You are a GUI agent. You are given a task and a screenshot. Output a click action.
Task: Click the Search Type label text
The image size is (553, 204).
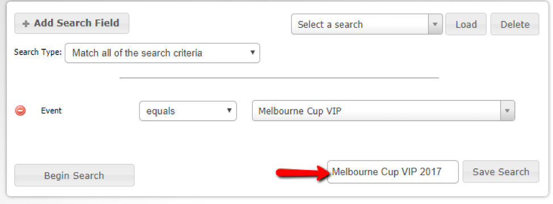click(37, 52)
